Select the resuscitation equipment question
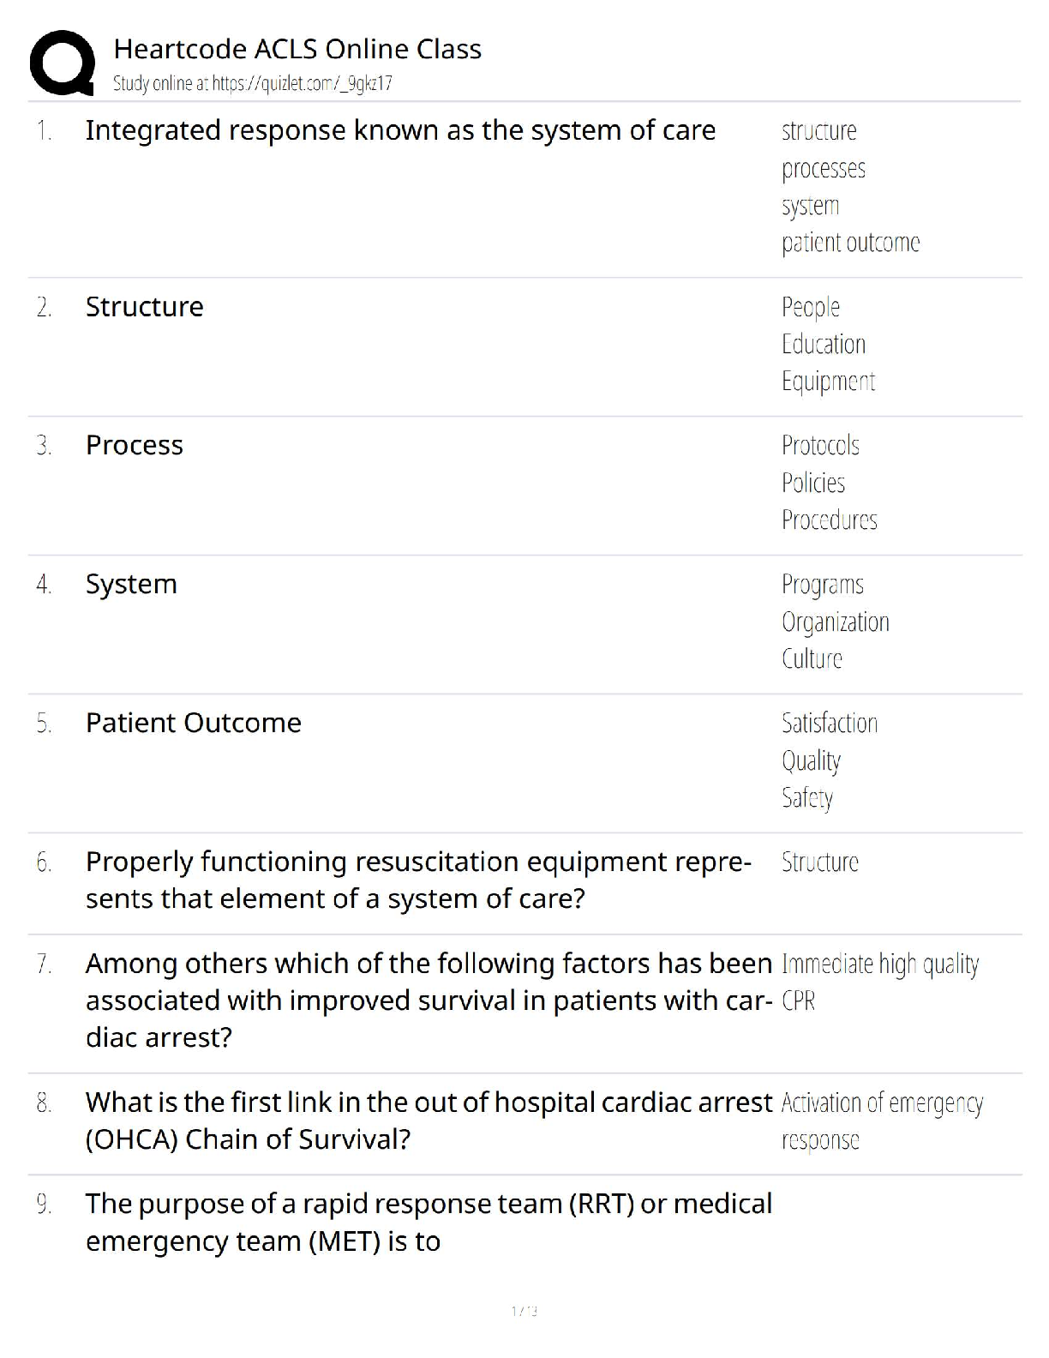1049x1358 pixels. point(418,880)
